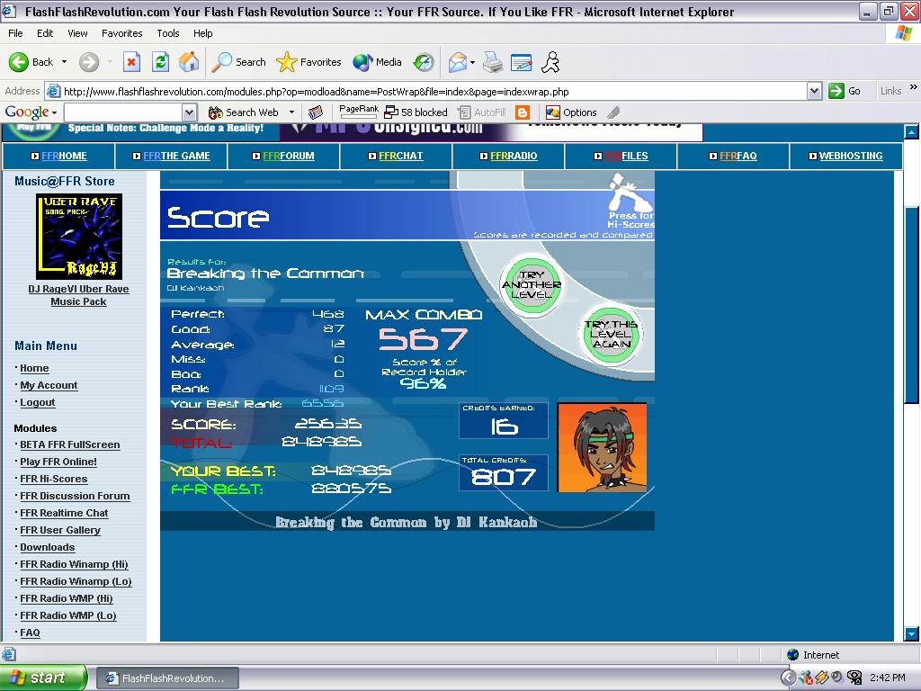The image size is (921, 691).
Task: Open the Home page house icon
Action: point(189,62)
